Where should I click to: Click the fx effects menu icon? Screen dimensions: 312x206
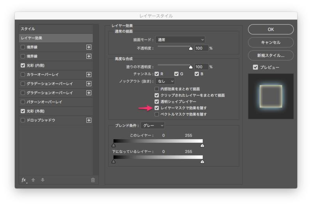(24, 180)
